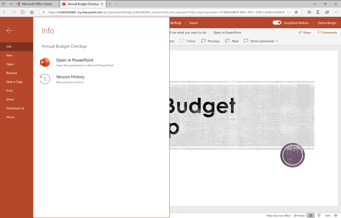Click the Share button in ribbon
This screenshot has height=218, width=341.
[305, 32]
